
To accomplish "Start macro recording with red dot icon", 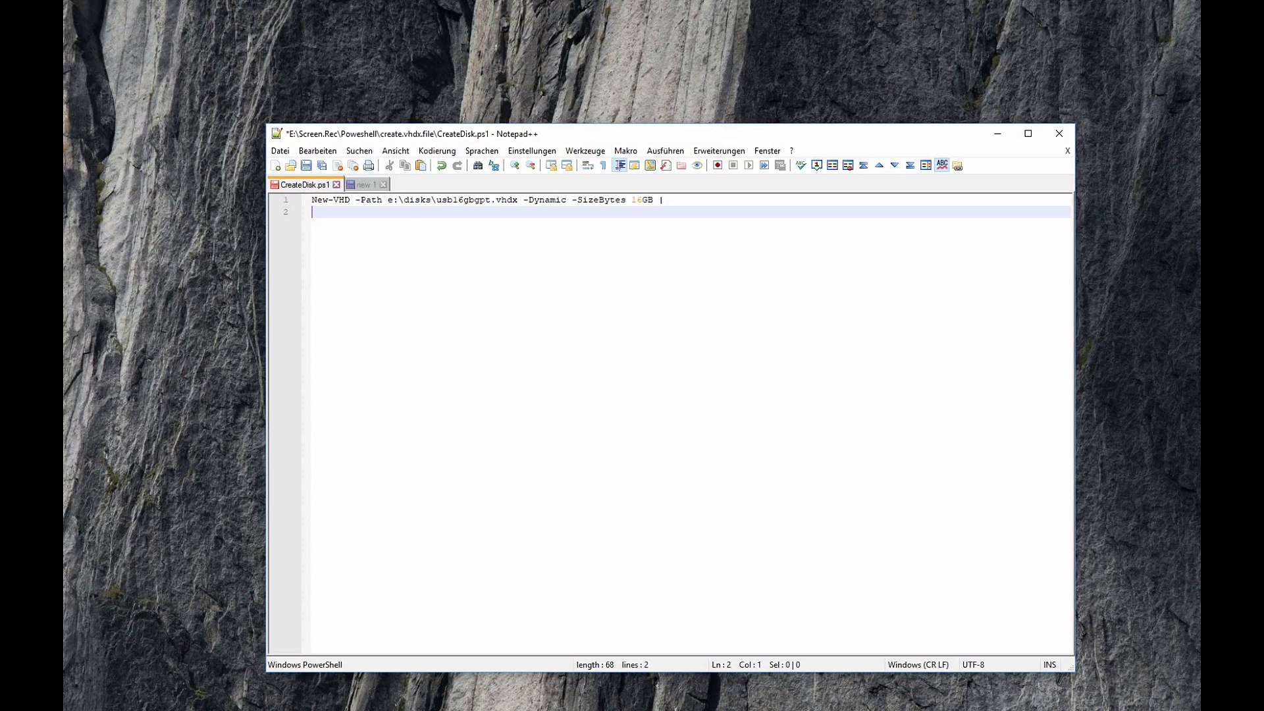I will point(718,165).
